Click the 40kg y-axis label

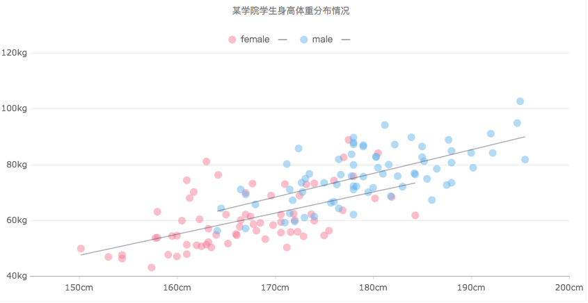click(x=16, y=277)
